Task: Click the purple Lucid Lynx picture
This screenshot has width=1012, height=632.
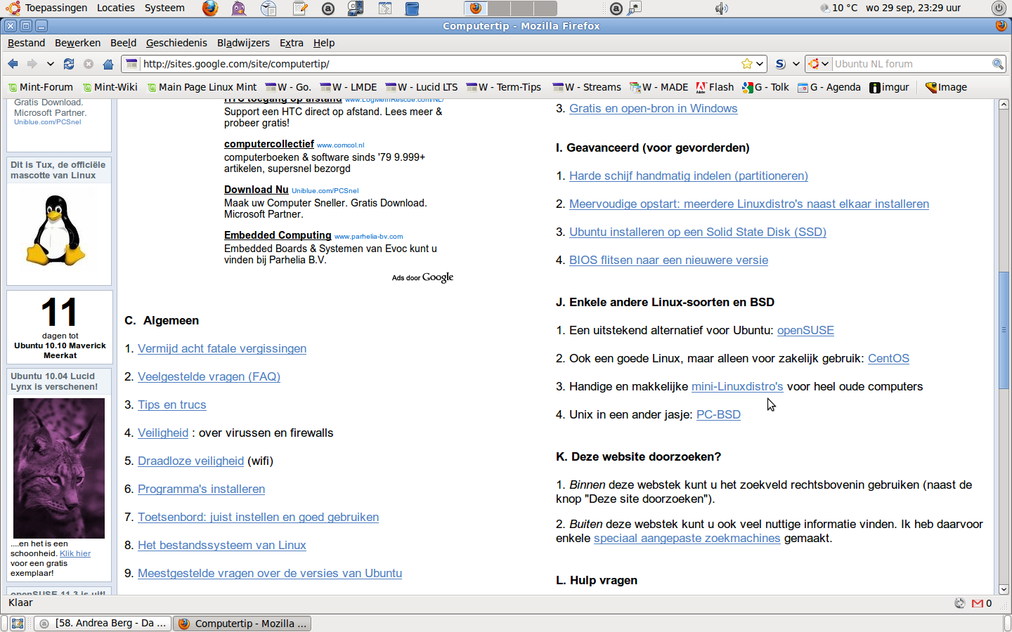Action: (59, 468)
